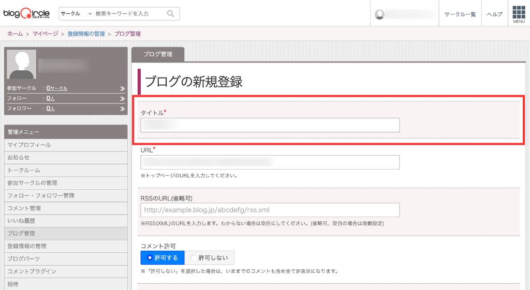The height and width of the screenshot is (290, 530).
Task: Open ブログ管理 in the sidebar menu
Action: (66, 233)
